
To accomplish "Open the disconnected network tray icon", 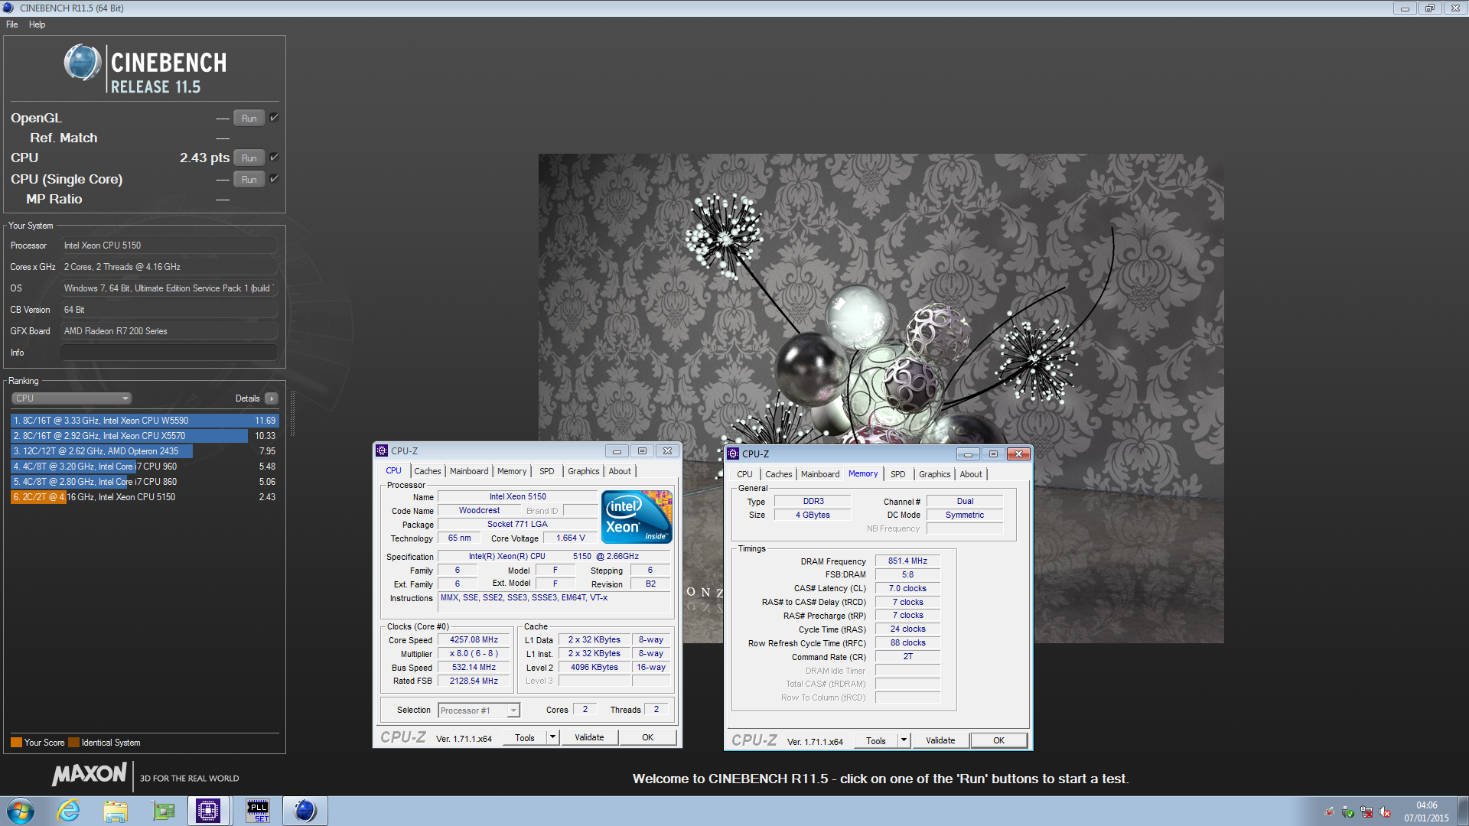I will 1366,812.
